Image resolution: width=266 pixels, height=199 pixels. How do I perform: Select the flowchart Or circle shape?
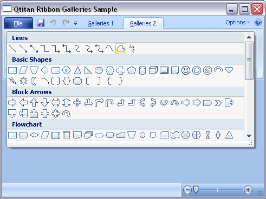click(197, 135)
